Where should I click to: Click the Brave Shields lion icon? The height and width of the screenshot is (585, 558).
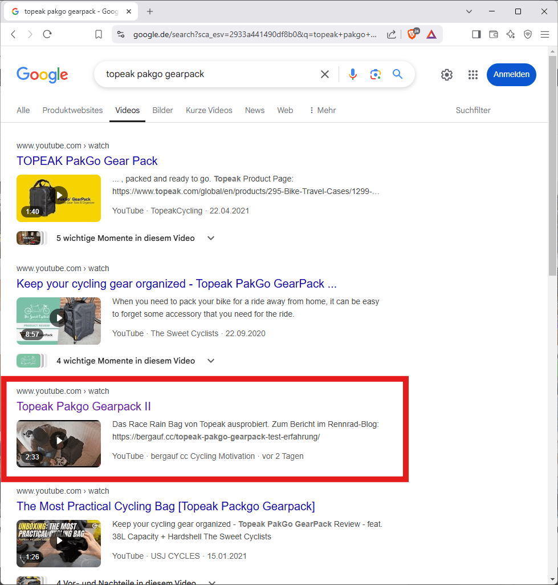coord(412,34)
